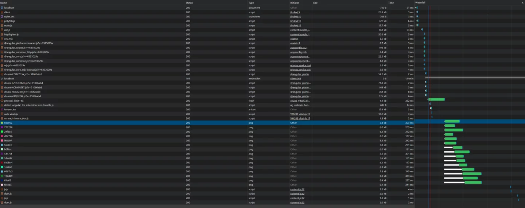
Task: Sort requests by the Name column header
Action: 4,3
